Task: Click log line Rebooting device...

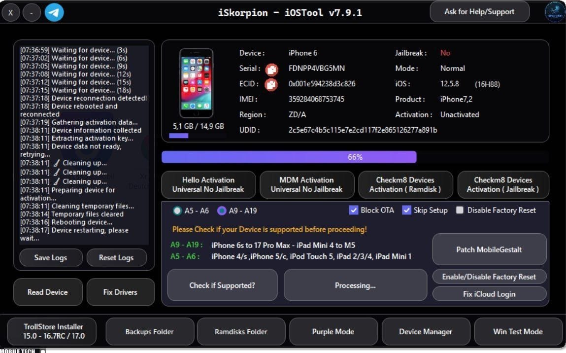Action: [x=66, y=222]
